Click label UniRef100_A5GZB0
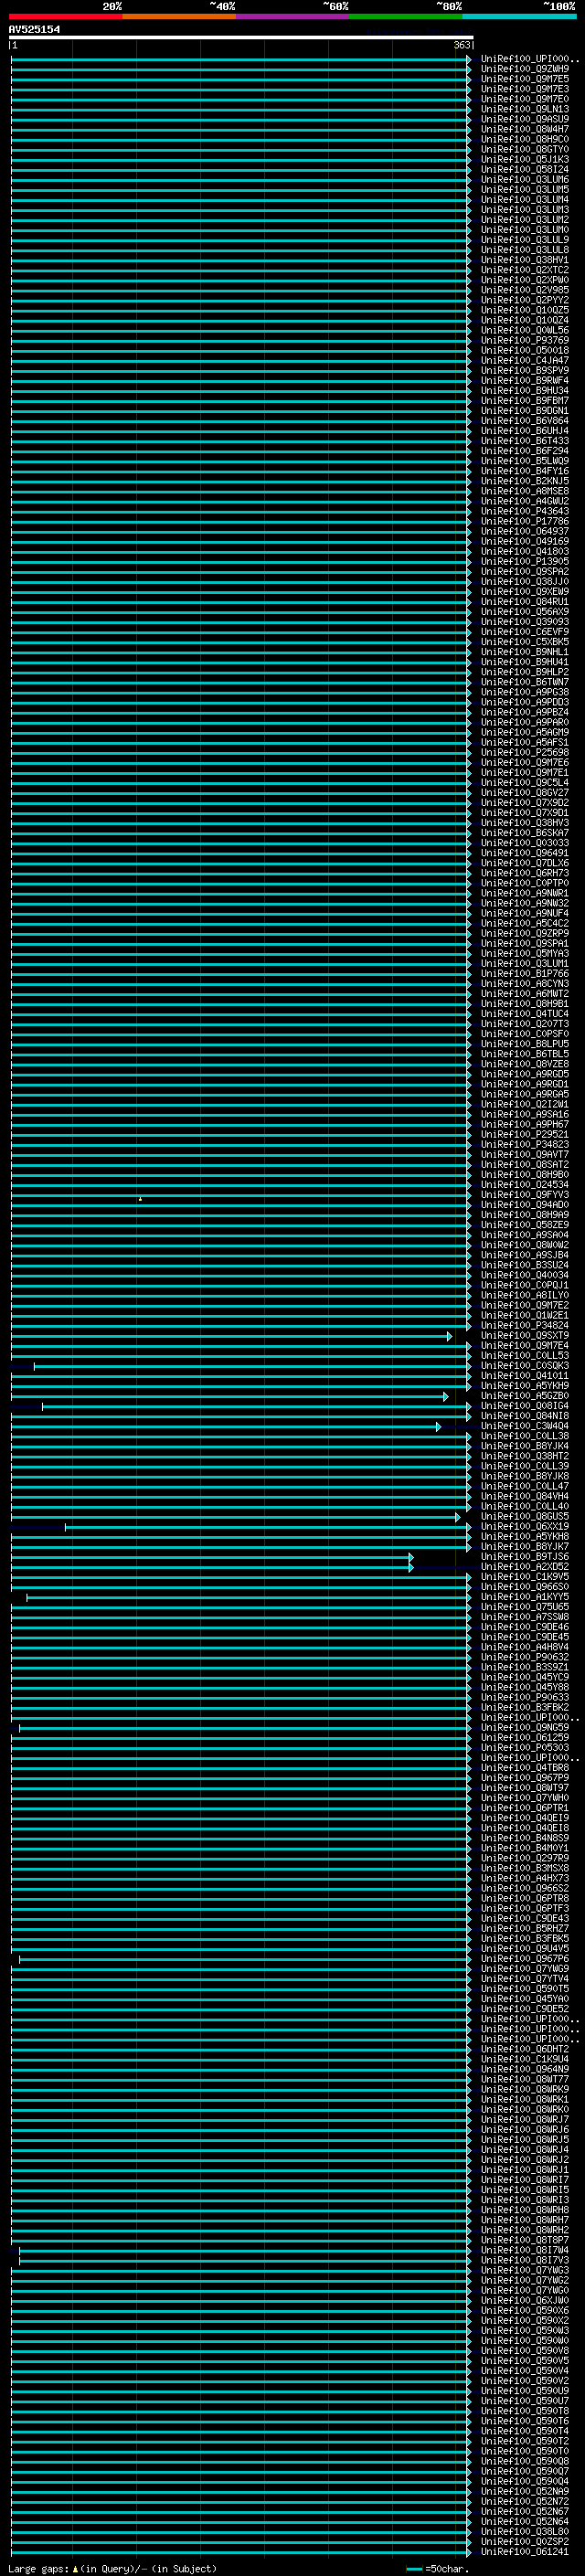This screenshot has height=2576, width=585. tap(525, 1395)
